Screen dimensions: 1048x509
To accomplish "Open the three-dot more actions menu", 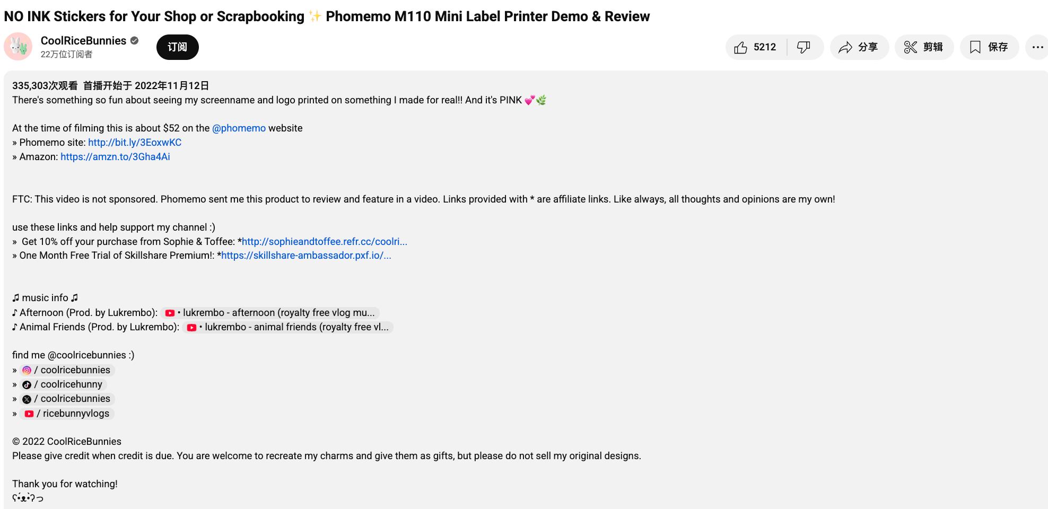I will pos(1037,47).
